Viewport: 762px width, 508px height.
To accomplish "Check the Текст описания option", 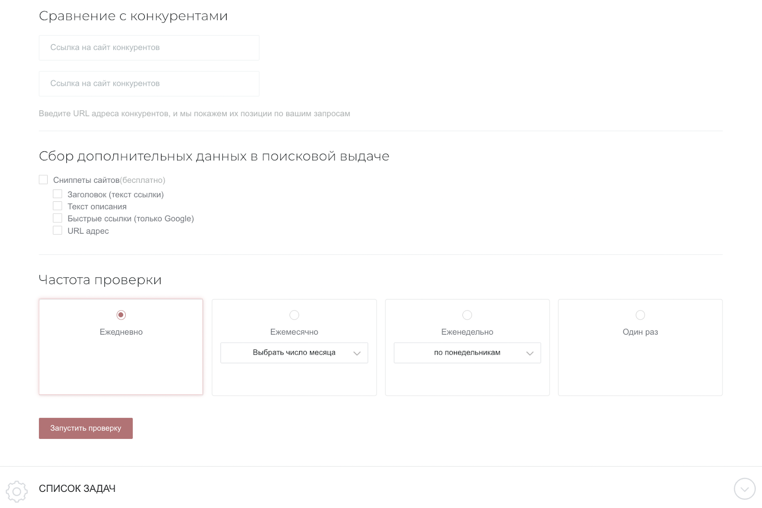I will point(58,206).
